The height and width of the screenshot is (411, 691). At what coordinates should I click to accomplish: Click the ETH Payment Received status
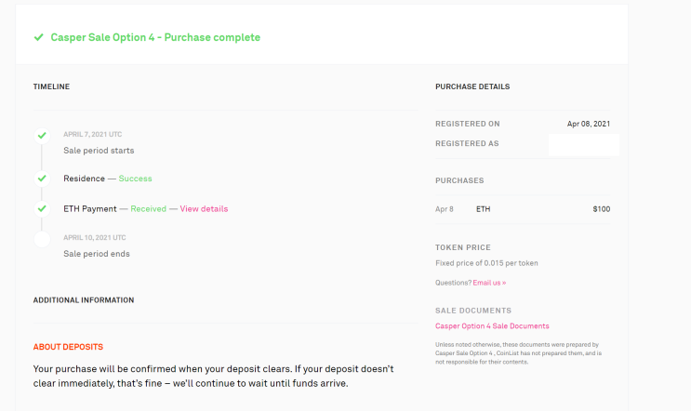(148, 209)
